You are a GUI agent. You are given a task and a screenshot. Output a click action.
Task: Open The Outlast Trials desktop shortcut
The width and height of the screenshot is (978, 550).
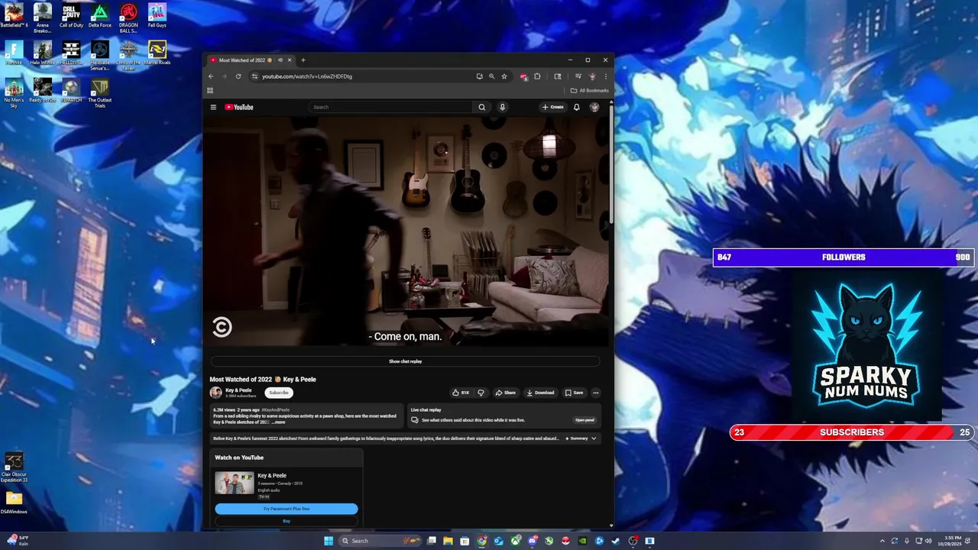pyautogui.click(x=100, y=92)
